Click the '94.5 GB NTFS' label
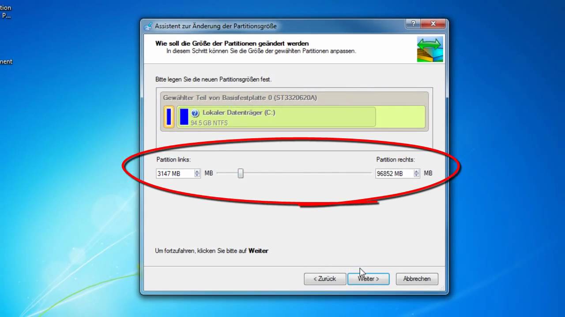565x317 pixels. point(209,123)
